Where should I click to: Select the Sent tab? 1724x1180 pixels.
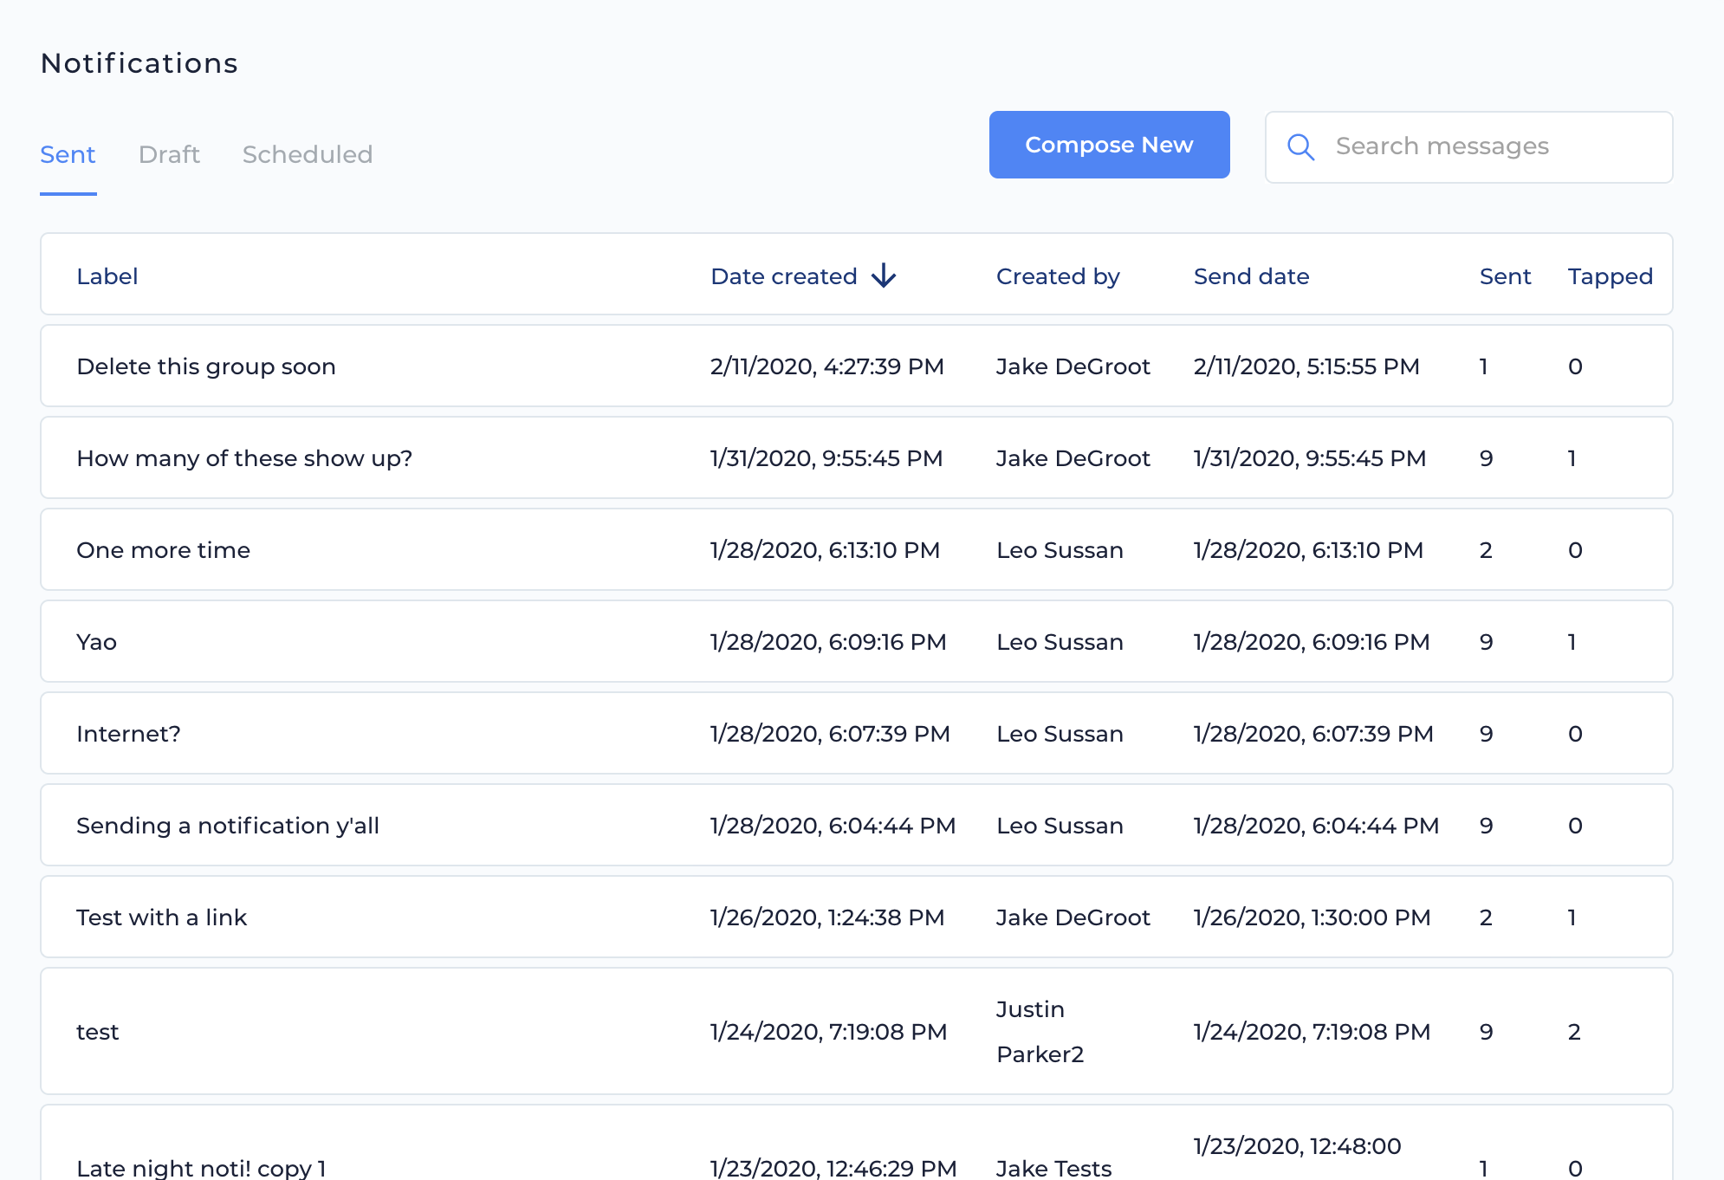68,154
